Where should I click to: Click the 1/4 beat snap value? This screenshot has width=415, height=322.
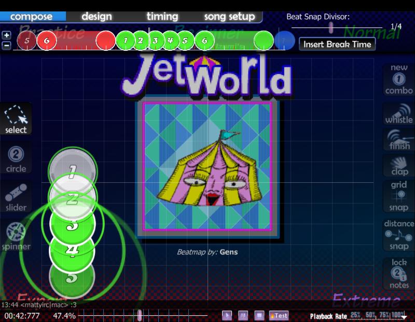tap(396, 26)
